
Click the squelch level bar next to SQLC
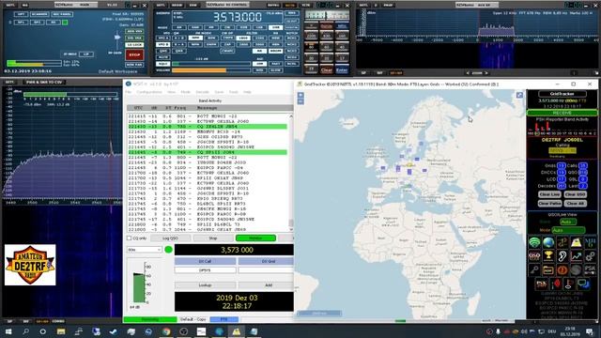(210, 64)
